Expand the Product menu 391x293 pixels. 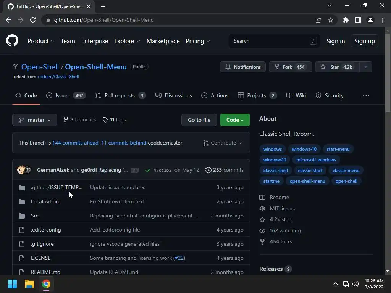point(41,41)
